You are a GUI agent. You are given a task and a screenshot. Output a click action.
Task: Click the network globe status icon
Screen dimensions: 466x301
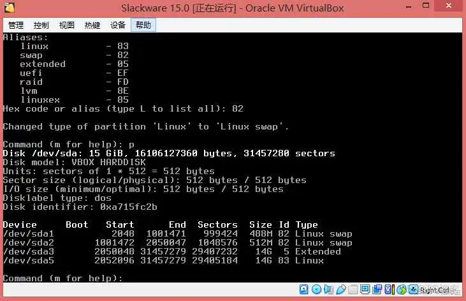pos(402,289)
